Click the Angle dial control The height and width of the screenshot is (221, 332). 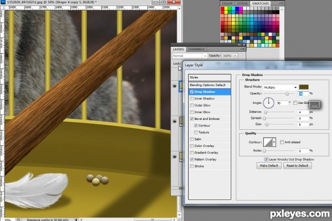[x=268, y=103]
